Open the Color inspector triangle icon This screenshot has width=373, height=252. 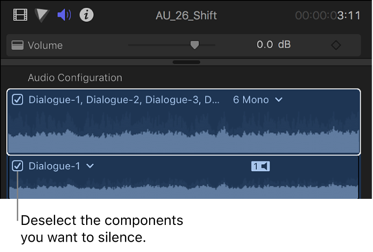coord(42,15)
